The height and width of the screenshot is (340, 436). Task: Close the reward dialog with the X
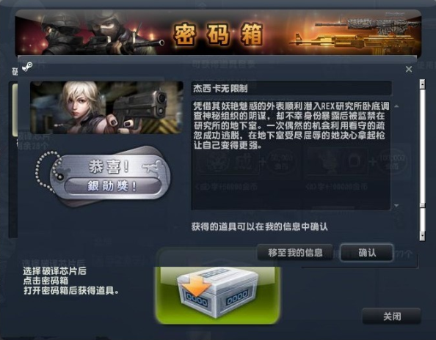408,69
